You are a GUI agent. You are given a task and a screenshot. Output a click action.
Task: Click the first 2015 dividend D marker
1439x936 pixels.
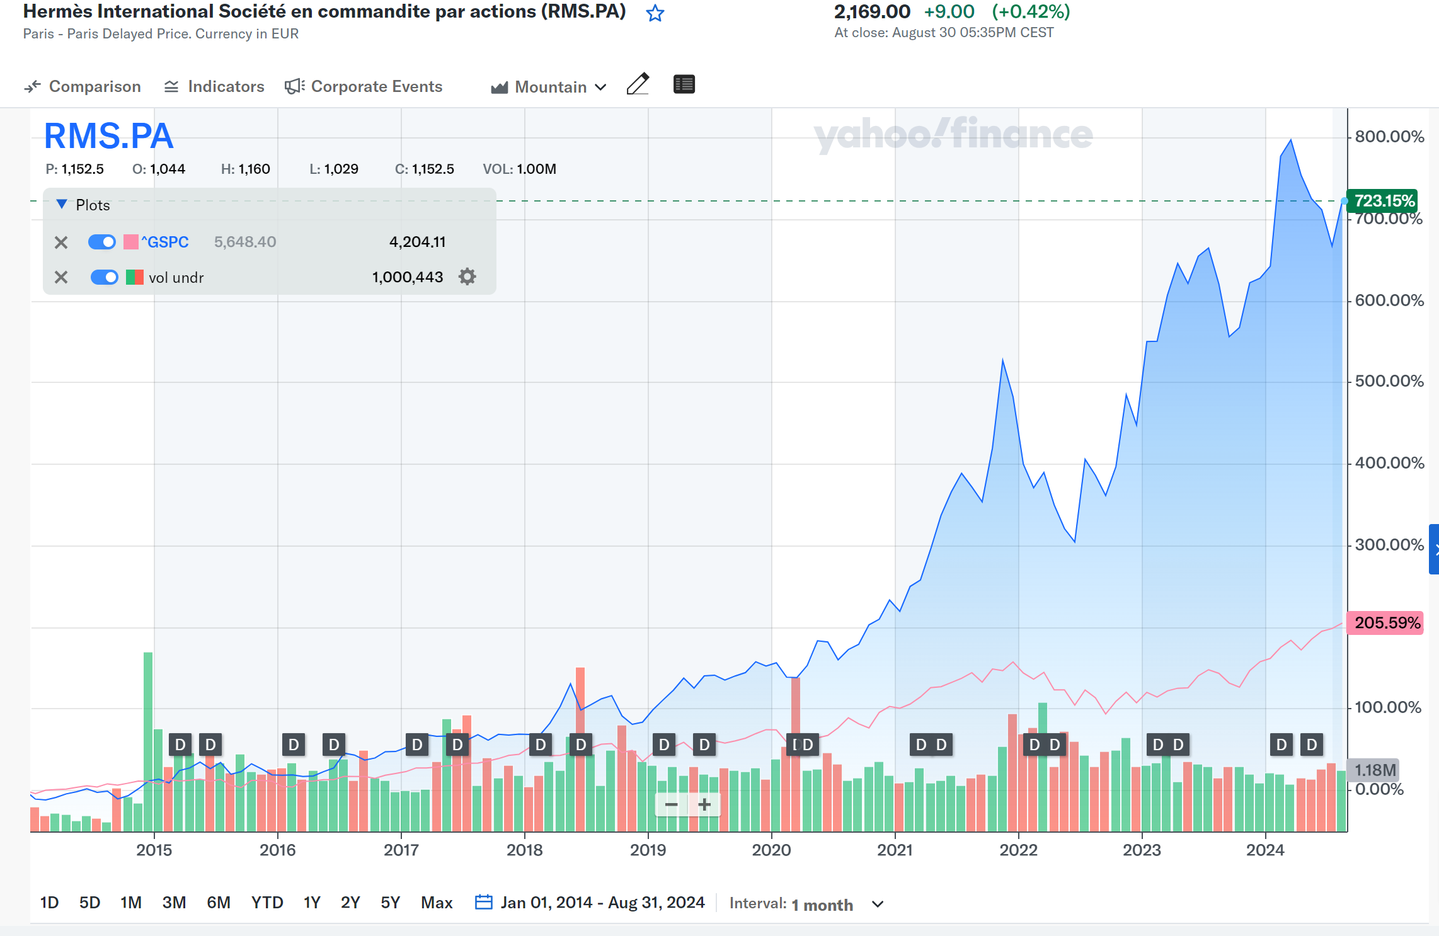[180, 745]
